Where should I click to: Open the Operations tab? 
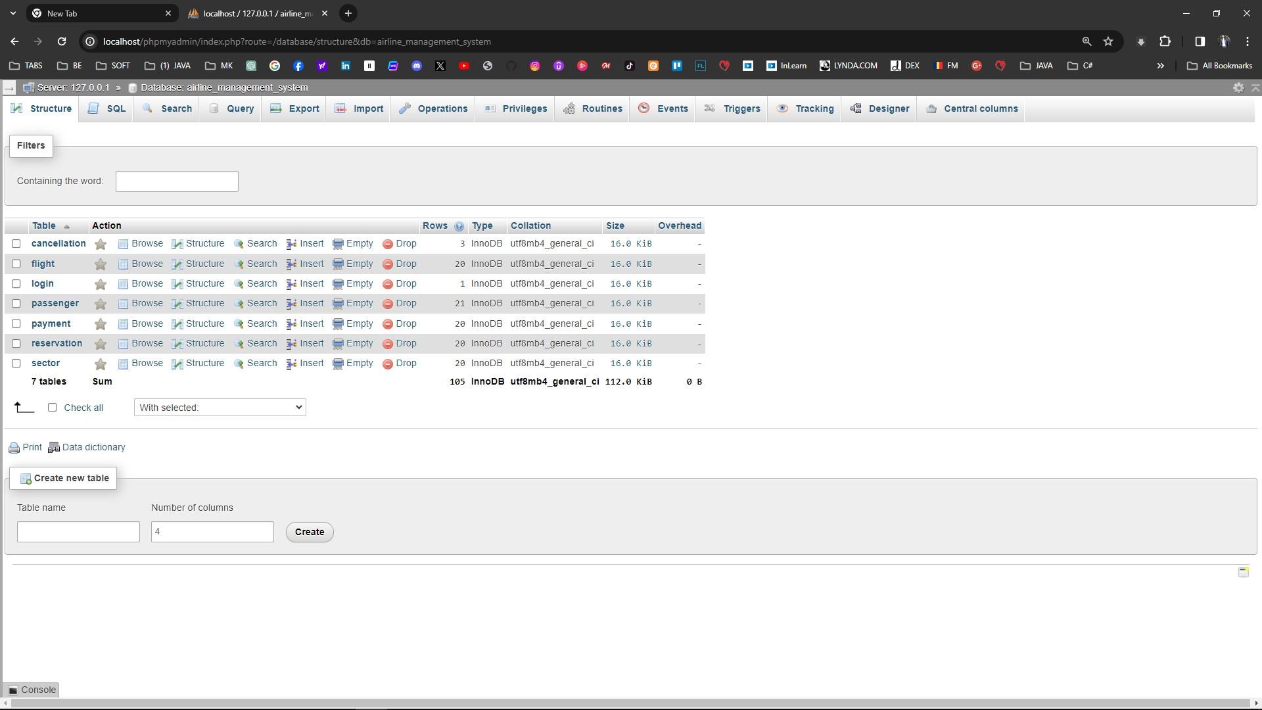click(x=432, y=108)
